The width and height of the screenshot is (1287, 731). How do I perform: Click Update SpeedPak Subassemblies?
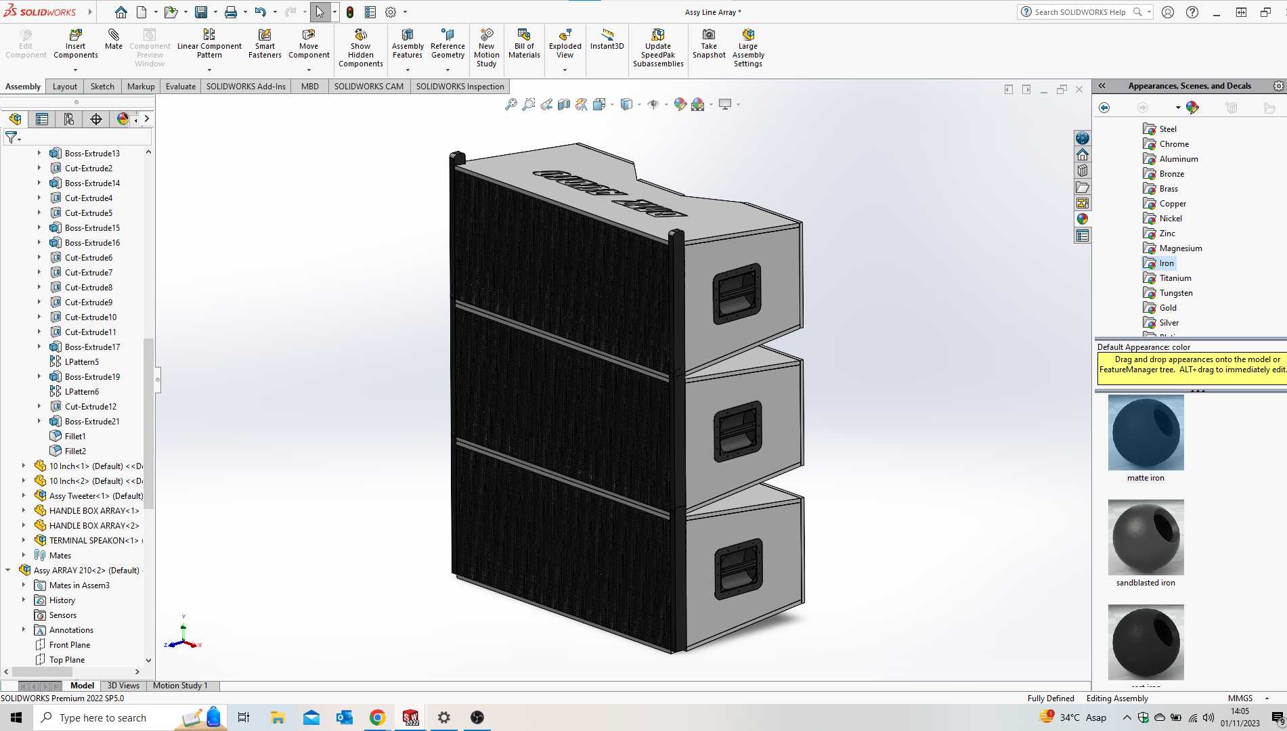658,48
